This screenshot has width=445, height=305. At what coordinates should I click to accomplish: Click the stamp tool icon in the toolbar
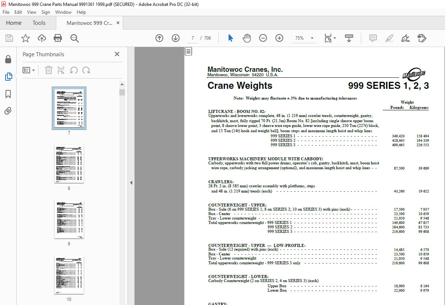point(422,38)
